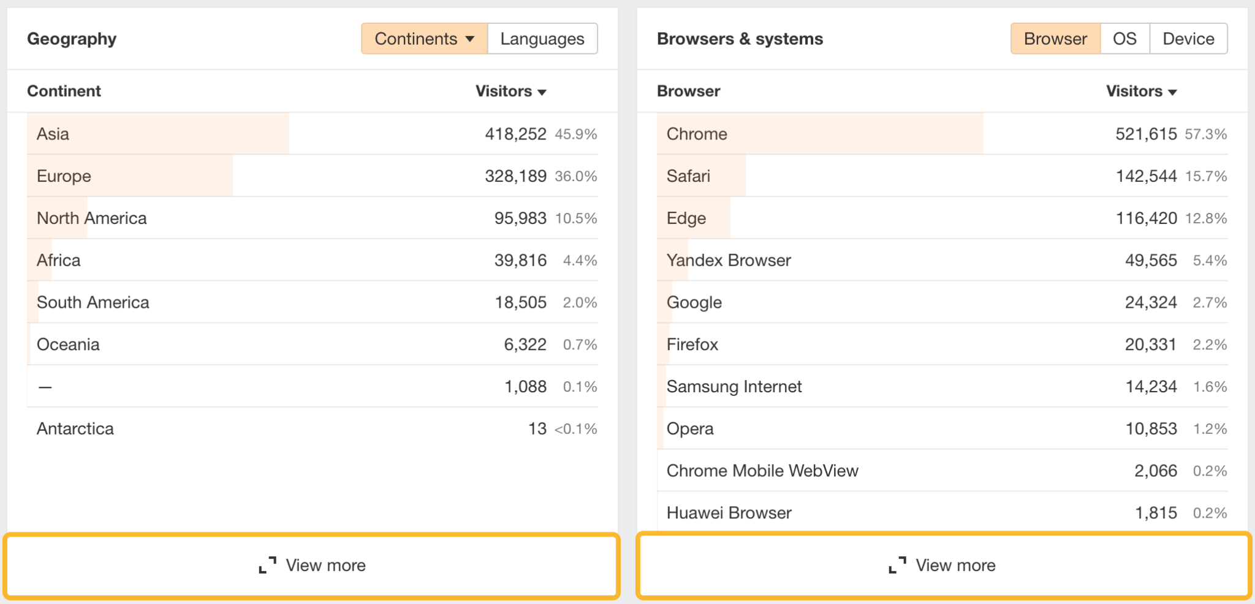The height and width of the screenshot is (604, 1255).
Task: Switch to the Device tab
Action: pos(1188,39)
